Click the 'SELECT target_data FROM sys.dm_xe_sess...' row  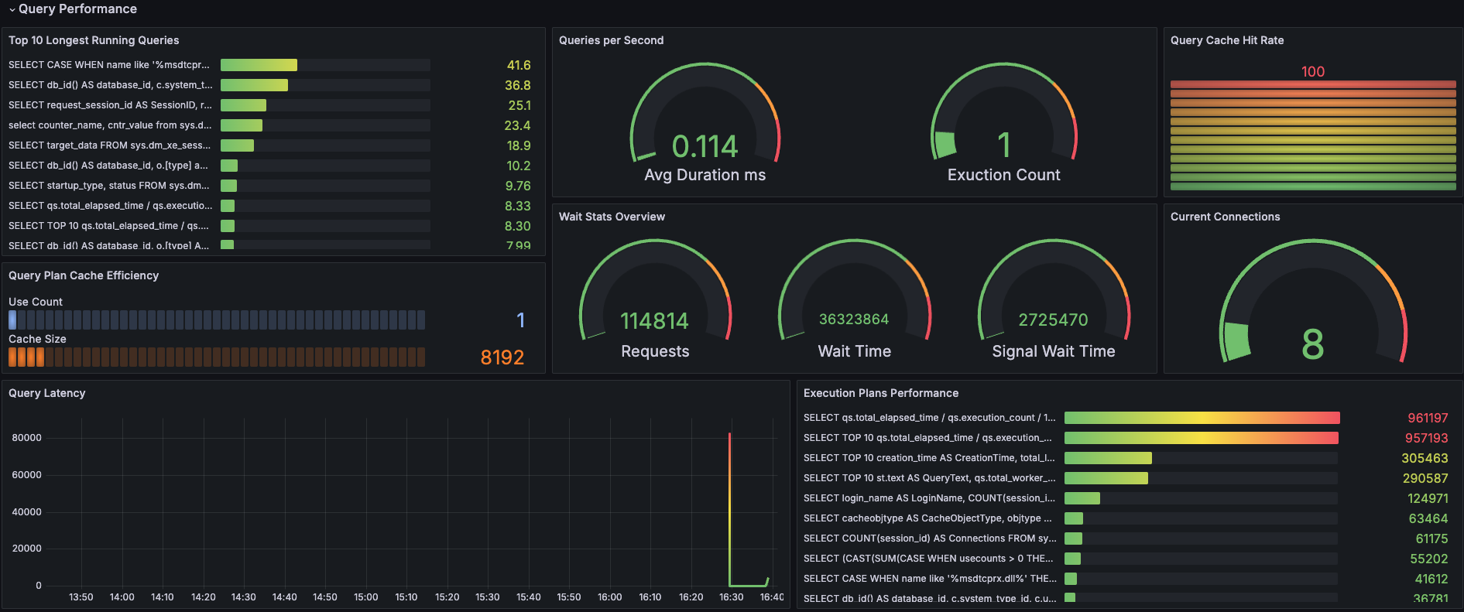269,145
